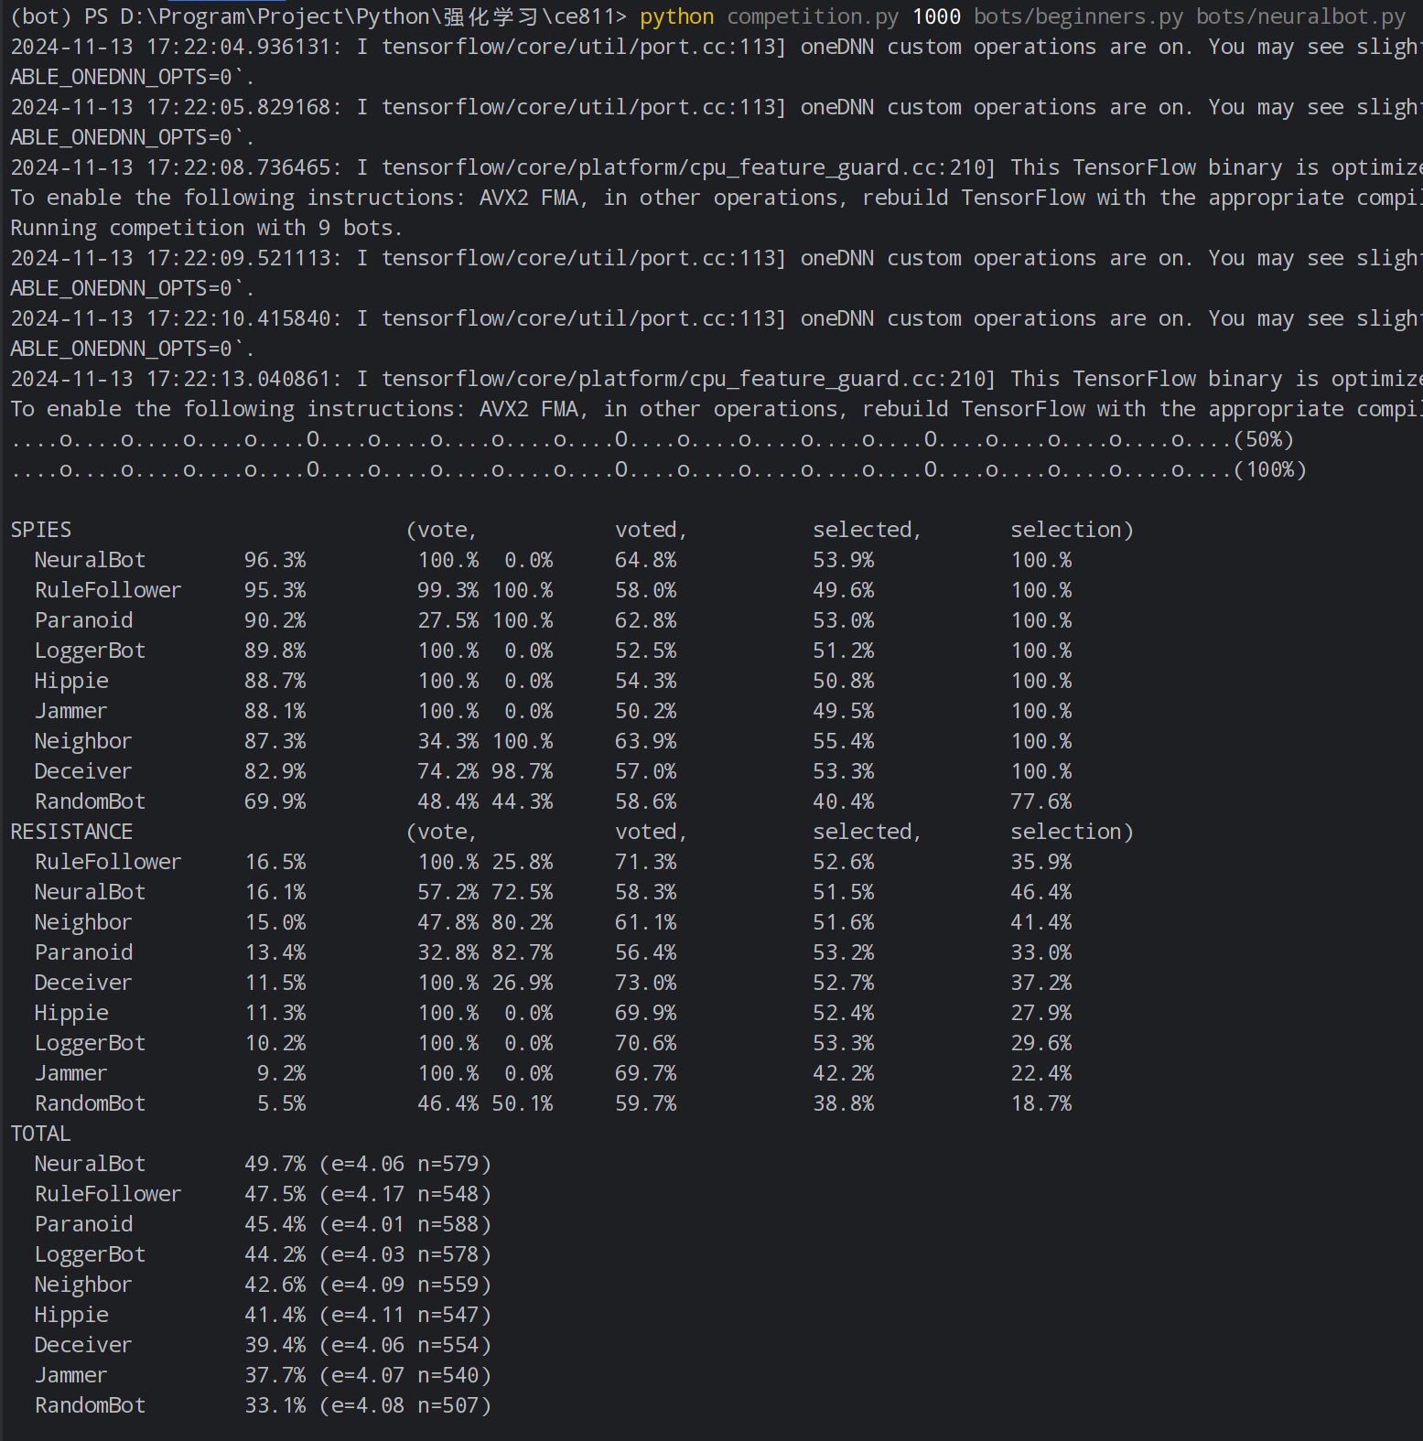Click RandomBot's 69.9% spy score
Viewport: 1423px width, 1441px height.
tap(275, 801)
